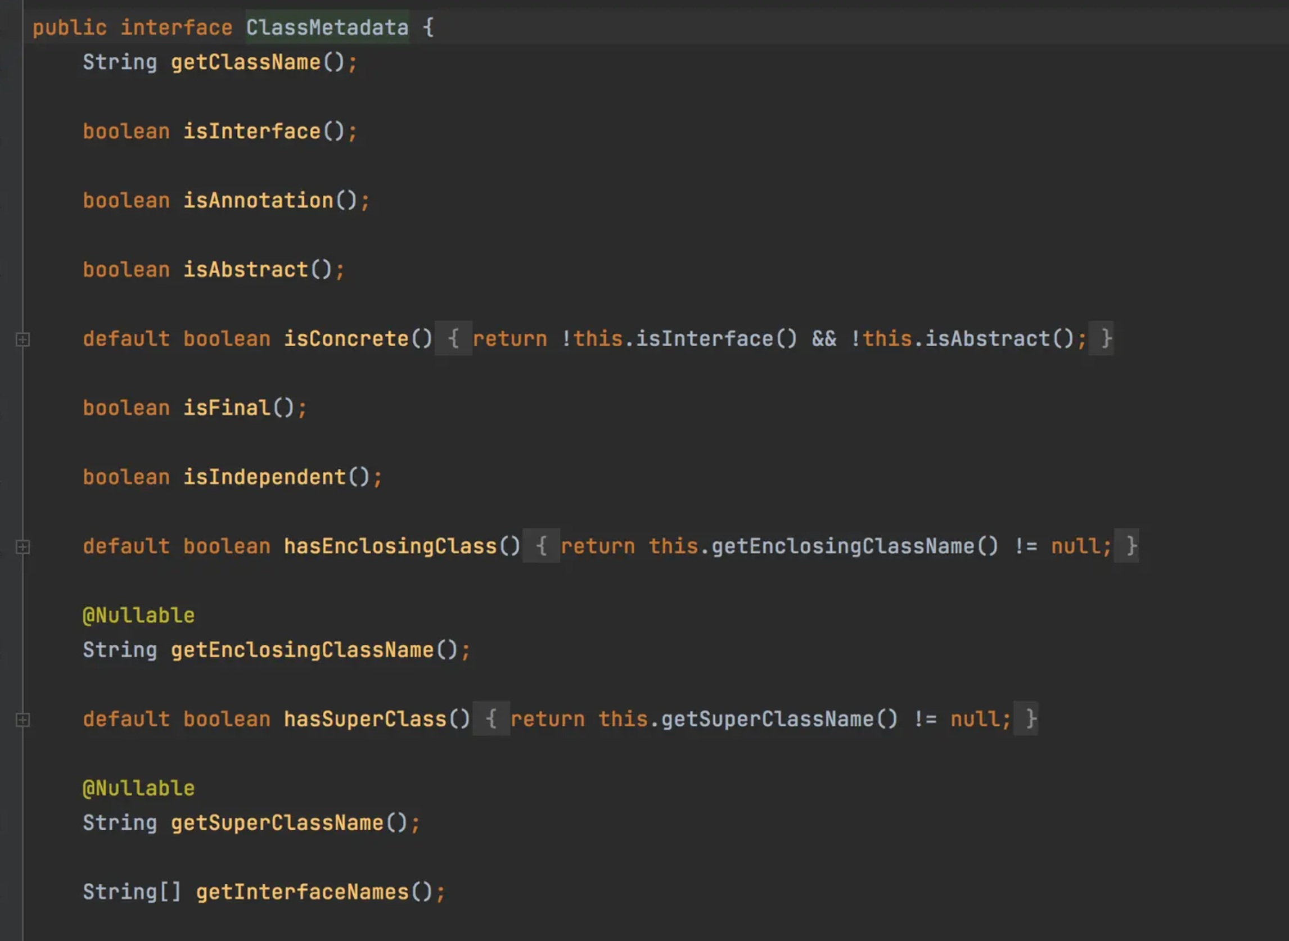Expand the folded isConcrete method via gutter icon
The height and width of the screenshot is (941, 1289).
pyautogui.click(x=22, y=340)
